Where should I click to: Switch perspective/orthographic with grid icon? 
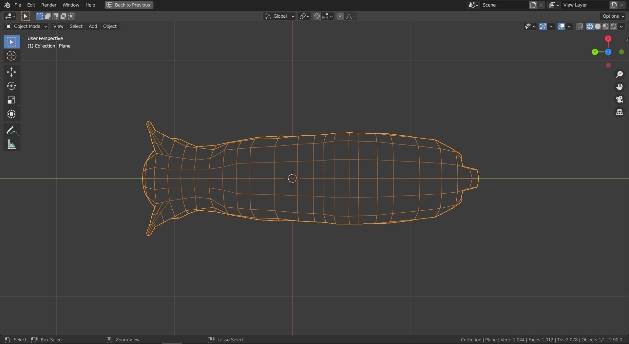(x=619, y=112)
